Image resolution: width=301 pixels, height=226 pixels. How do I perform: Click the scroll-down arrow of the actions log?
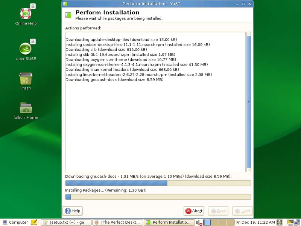(x=249, y=170)
